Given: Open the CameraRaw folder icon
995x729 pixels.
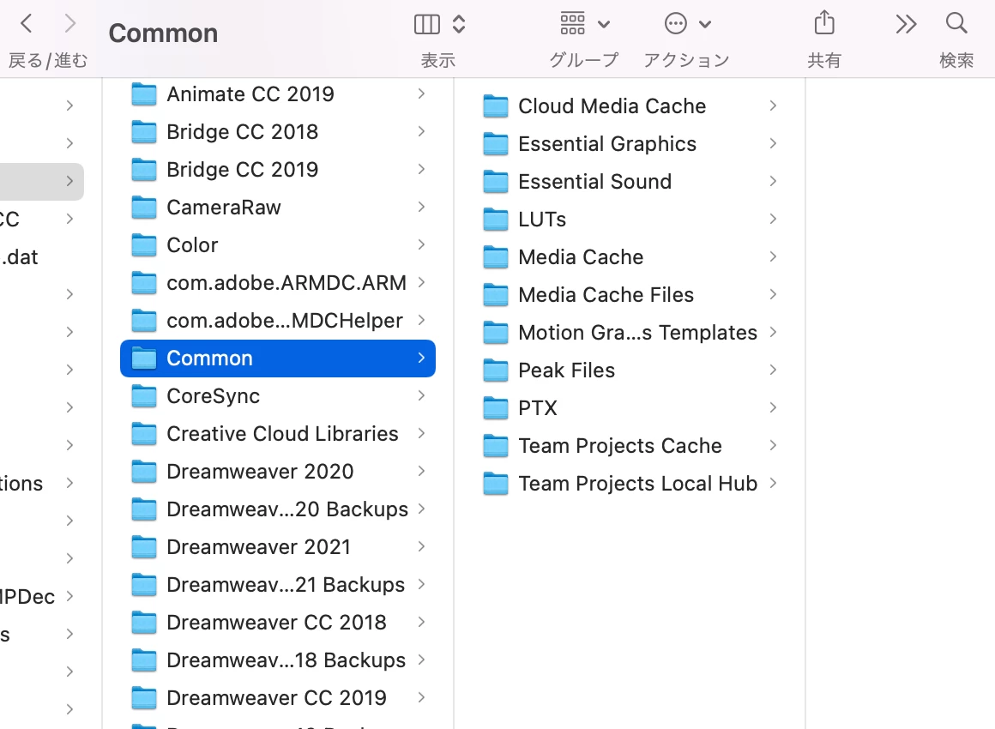Looking at the screenshot, I should (x=144, y=208).
